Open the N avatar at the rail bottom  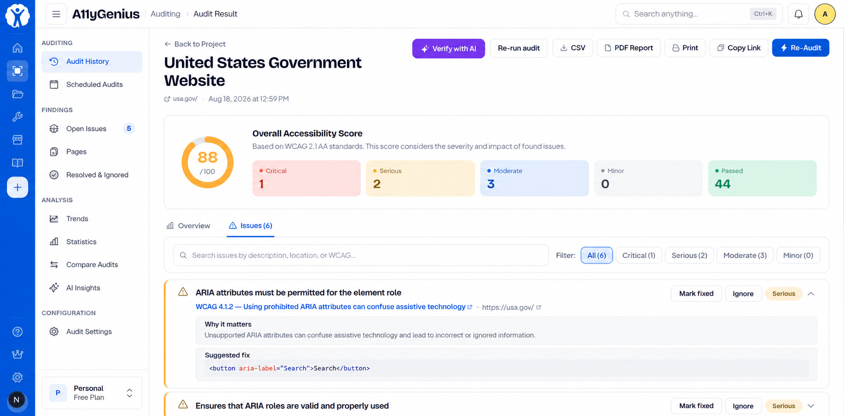point(17,400)
